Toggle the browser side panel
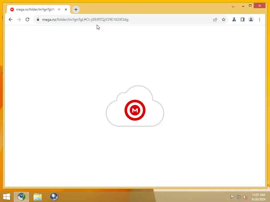 point(243,19)
